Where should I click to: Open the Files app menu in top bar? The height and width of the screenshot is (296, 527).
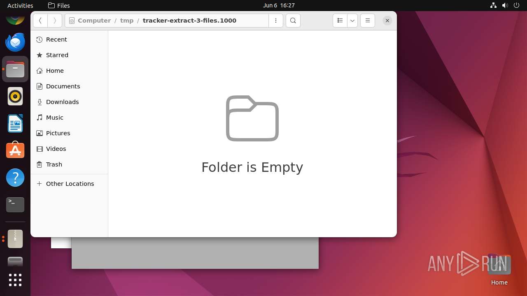pyautogui.click(x=59, y=5)
